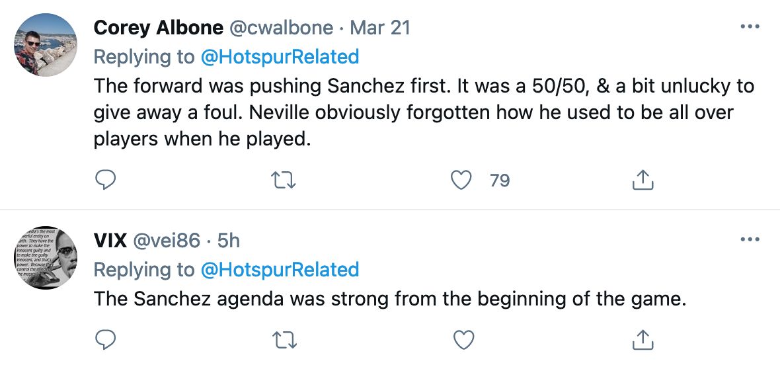Retweet the VIX tweet
The width and height of the screenshot is (780, 365).
[x=284, y=340]
